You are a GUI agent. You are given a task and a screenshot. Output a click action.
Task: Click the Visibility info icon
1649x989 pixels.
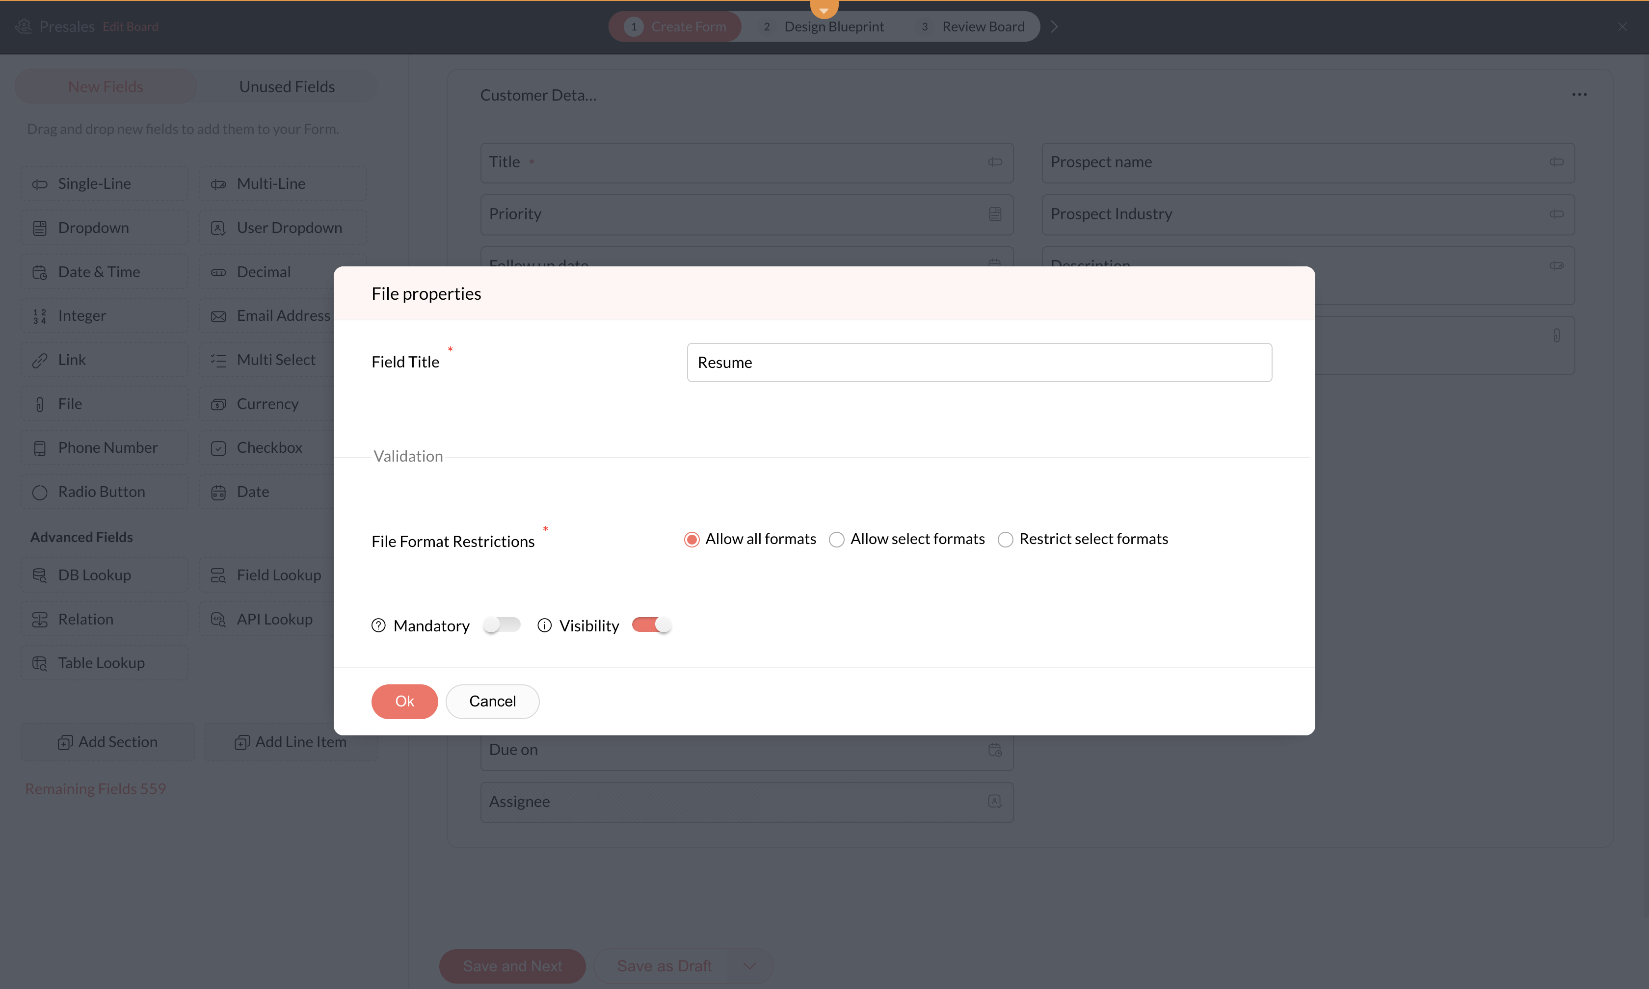click(x=545, y=625)
